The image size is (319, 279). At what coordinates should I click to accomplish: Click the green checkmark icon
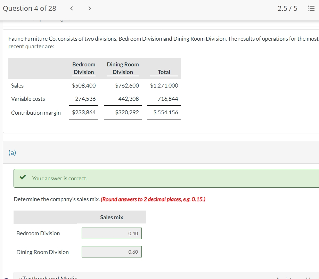point(23,177)
